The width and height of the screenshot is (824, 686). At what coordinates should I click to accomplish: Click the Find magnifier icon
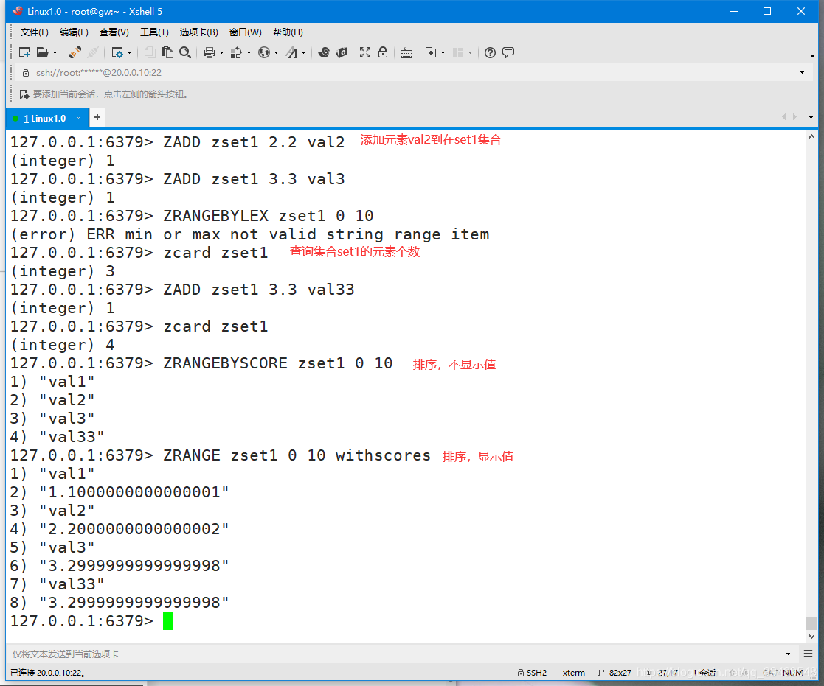pos(185,52)
